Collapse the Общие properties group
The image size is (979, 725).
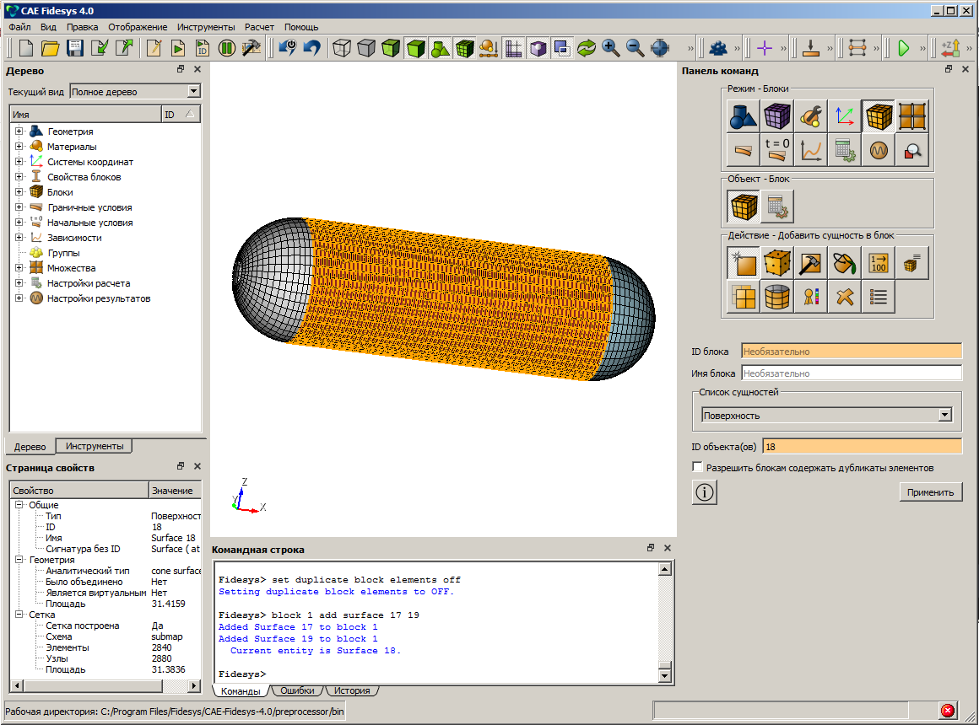click(x=19, y=505)
